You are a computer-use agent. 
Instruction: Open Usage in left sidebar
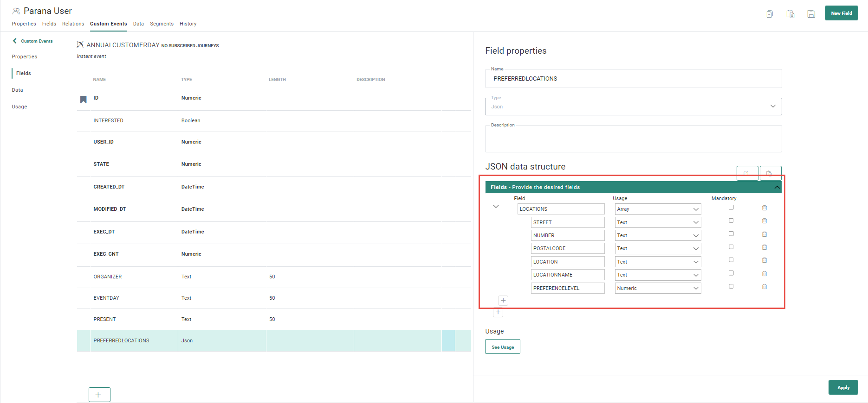[x=19, y=107]
